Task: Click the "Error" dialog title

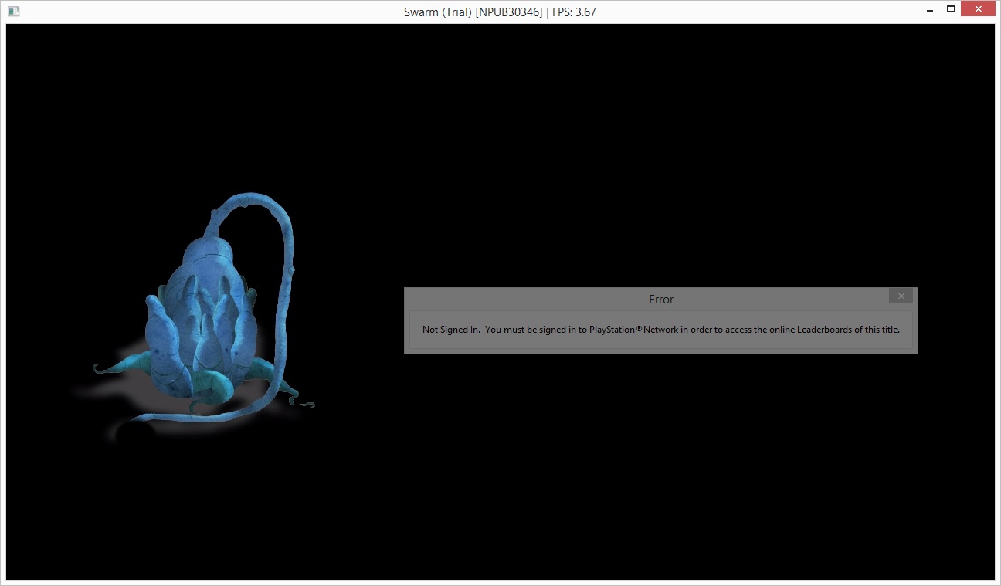Action: [661, 300]
